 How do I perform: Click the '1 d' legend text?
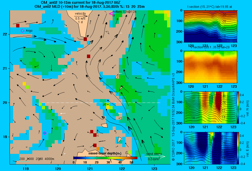coord(81,22)
